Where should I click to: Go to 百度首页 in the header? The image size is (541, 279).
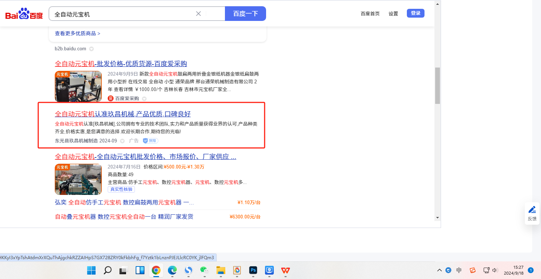(370, 14)
